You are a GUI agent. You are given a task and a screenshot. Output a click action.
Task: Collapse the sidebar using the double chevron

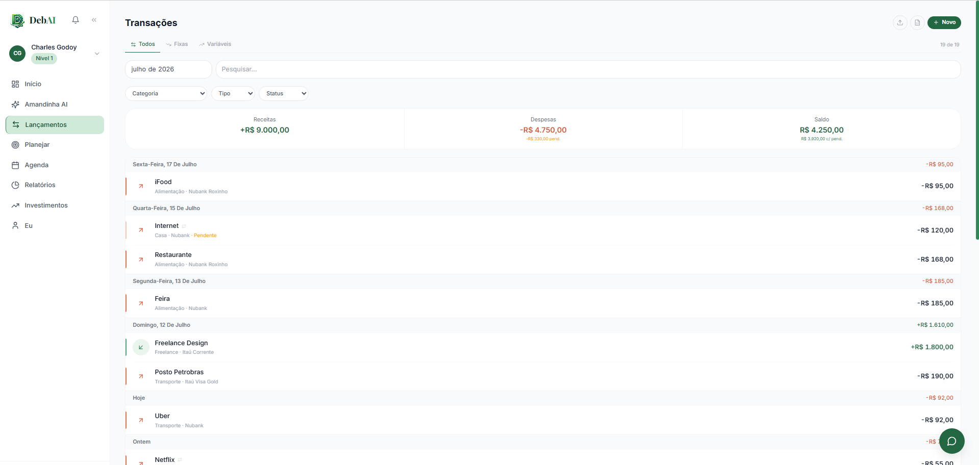click(94, 20)
